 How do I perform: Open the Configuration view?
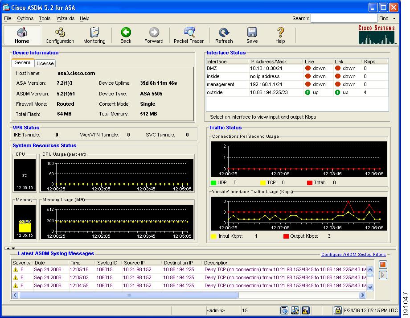pos(60,35)
